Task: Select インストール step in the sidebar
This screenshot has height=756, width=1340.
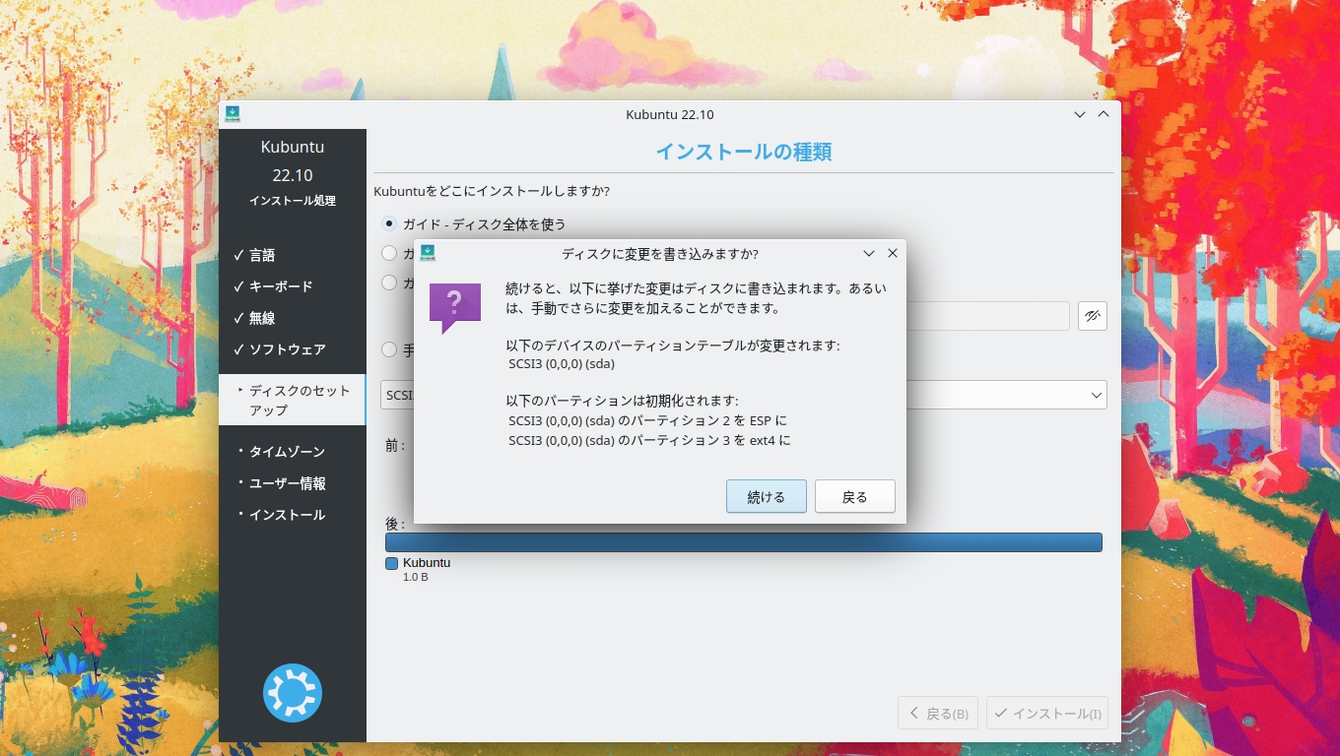Action: click(281, 515)
